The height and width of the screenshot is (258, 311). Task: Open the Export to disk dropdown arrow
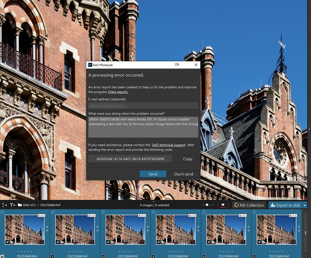tap(305, 205)
